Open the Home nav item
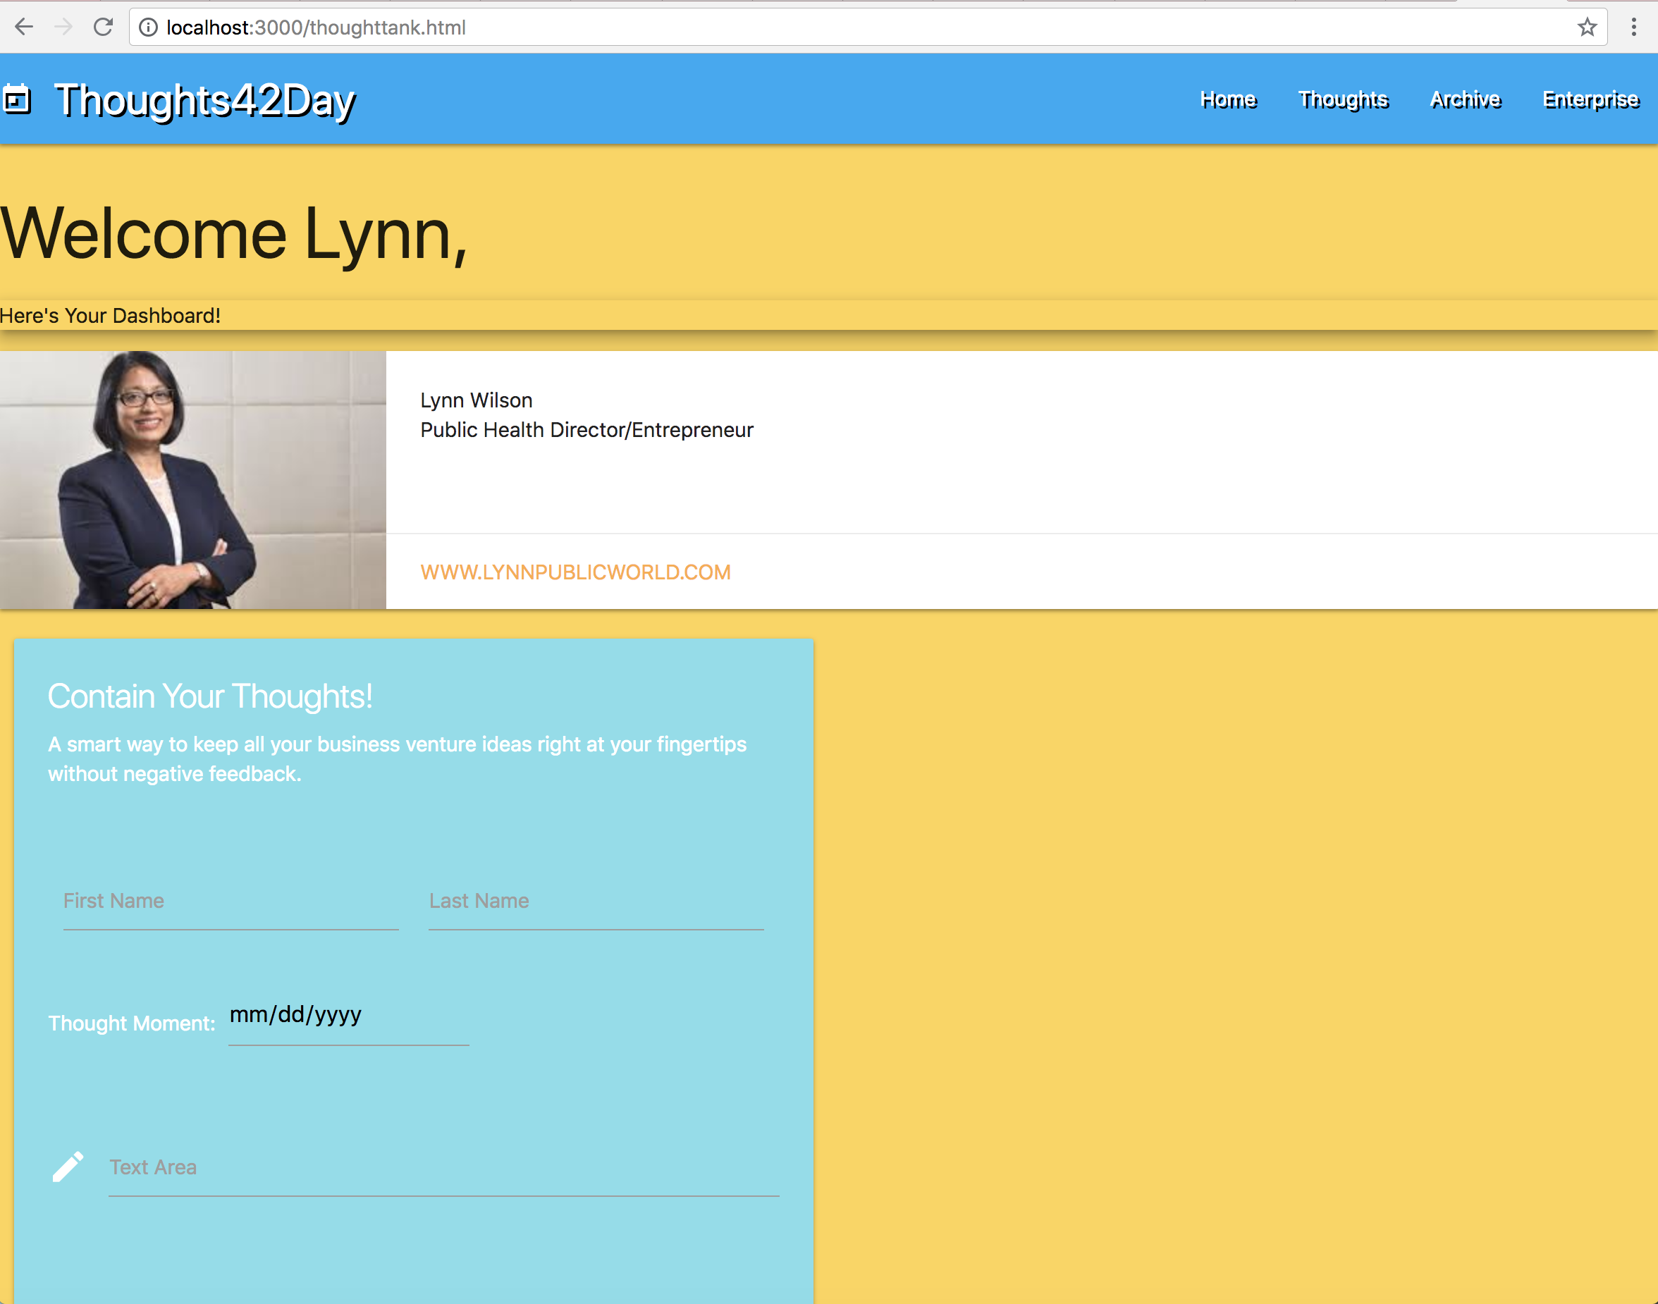Viewport: 1658px width, 1304px height. coord(1227,99)
